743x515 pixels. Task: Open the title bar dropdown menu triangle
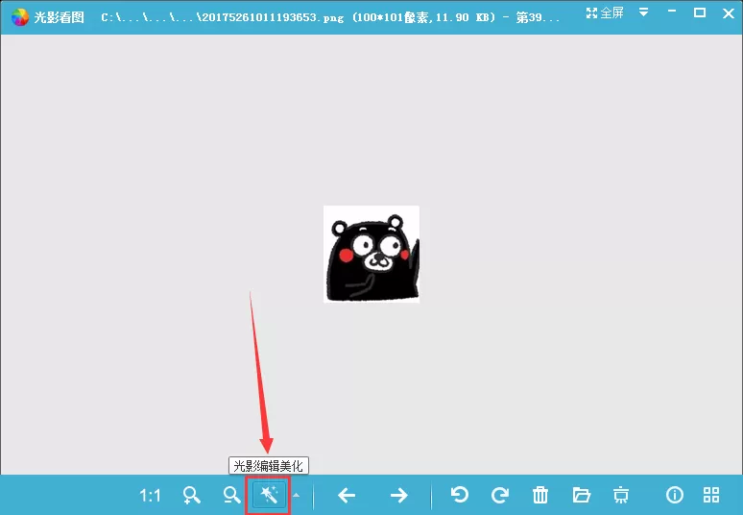point(643,12)
